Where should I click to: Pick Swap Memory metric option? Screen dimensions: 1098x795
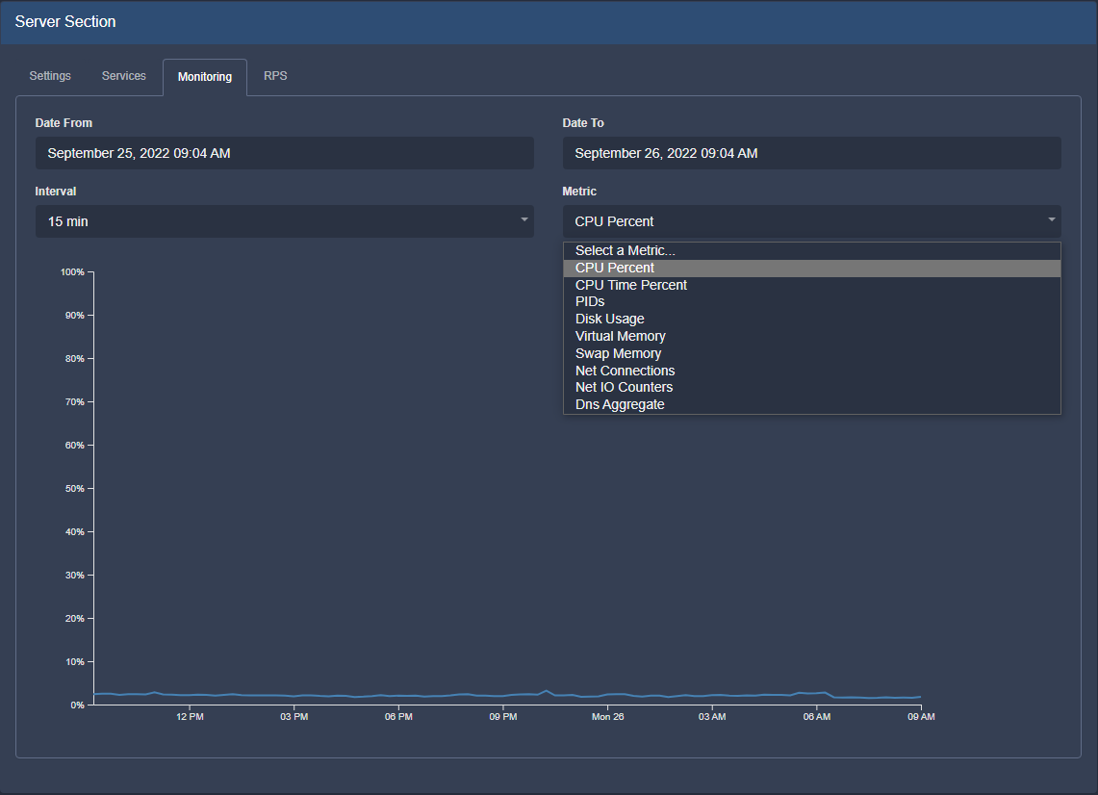pos(618,353)
